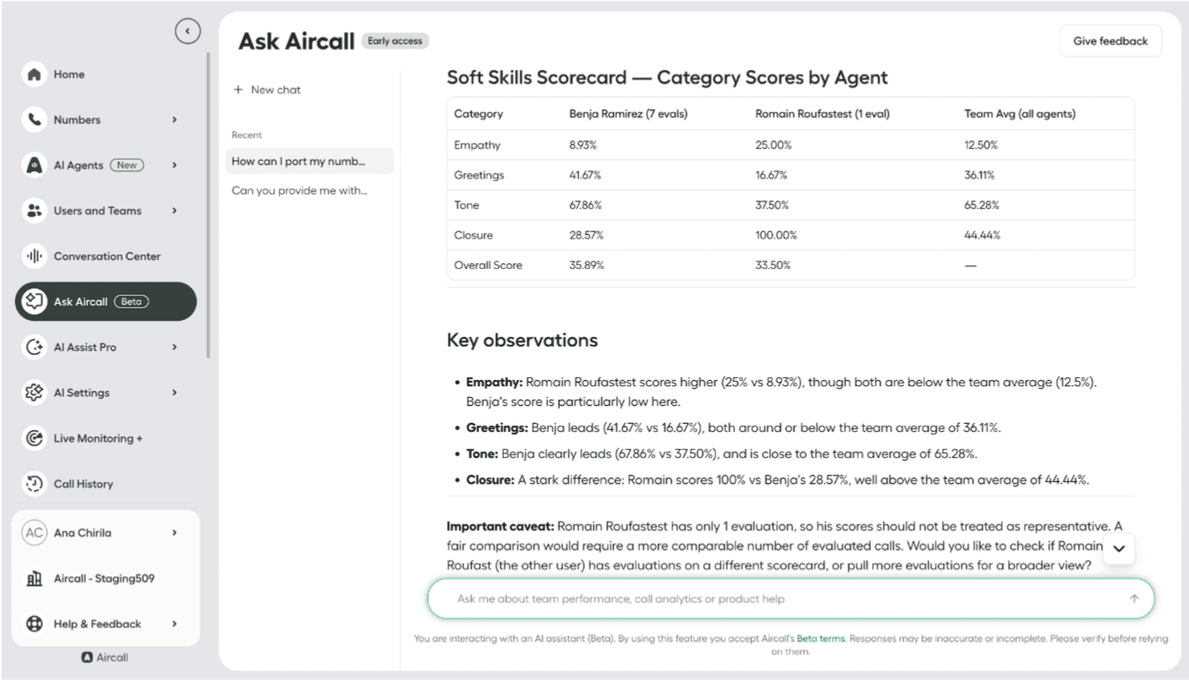Screen dimensions: 1189x680
Task: Click the 100.00% Closure cell
Action: pyautogui.click(x=775, y=235)
